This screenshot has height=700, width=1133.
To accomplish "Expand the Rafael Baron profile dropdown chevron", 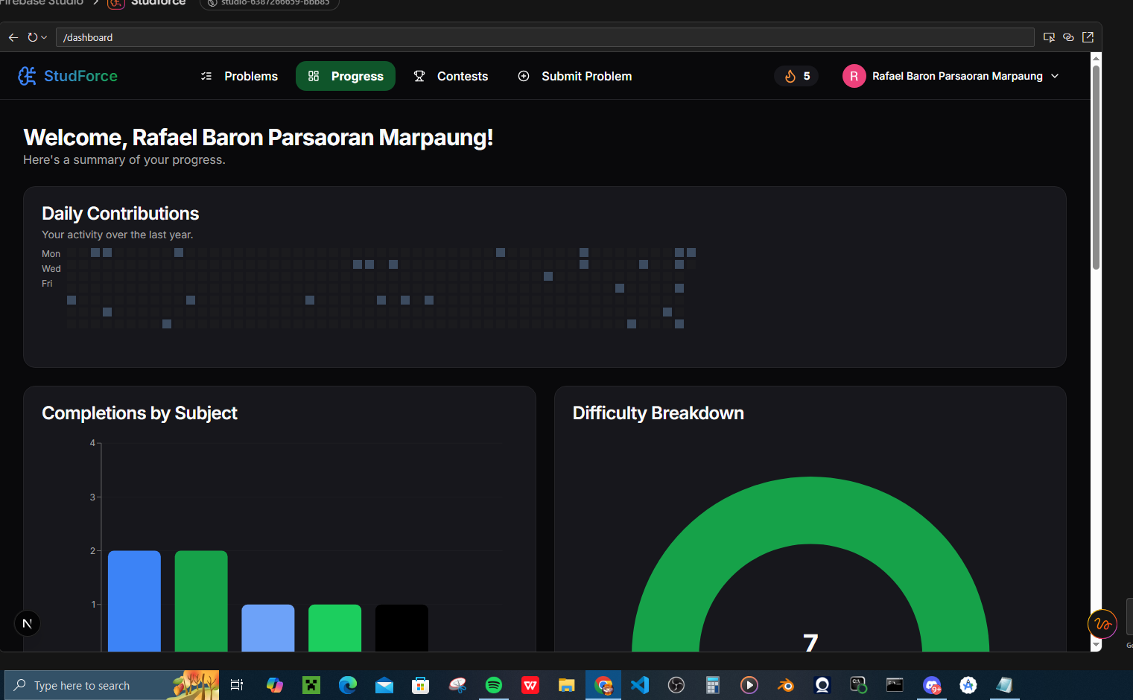I will [1056, 75].
